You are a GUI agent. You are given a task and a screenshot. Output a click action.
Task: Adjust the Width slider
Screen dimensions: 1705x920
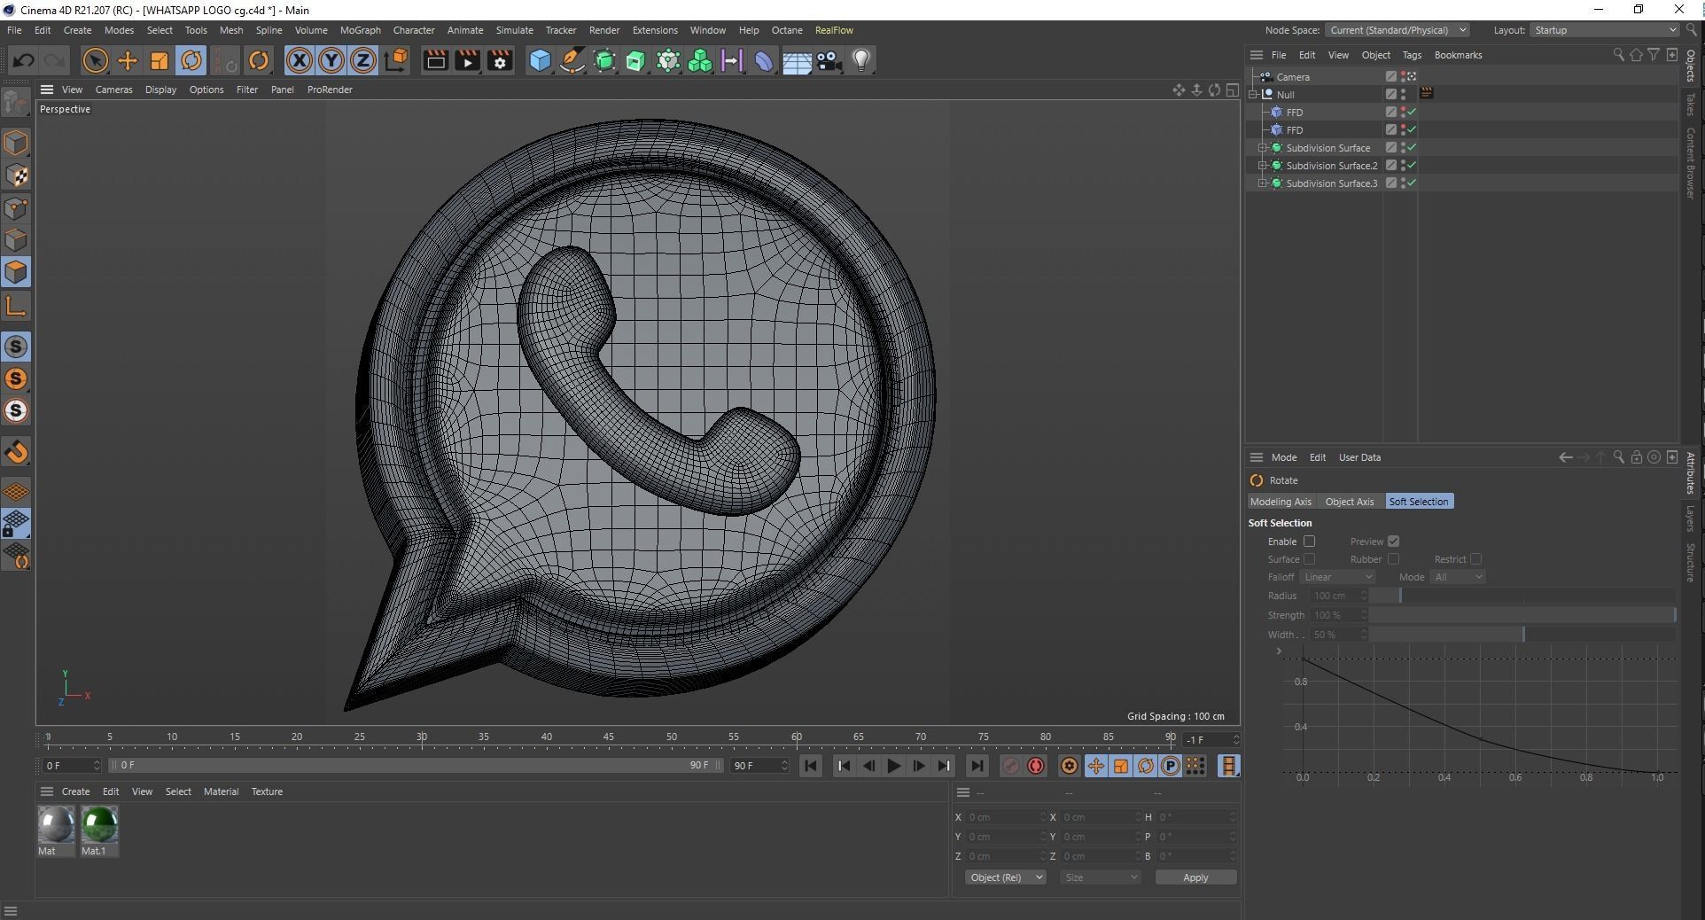click(x=1522, y=635)
